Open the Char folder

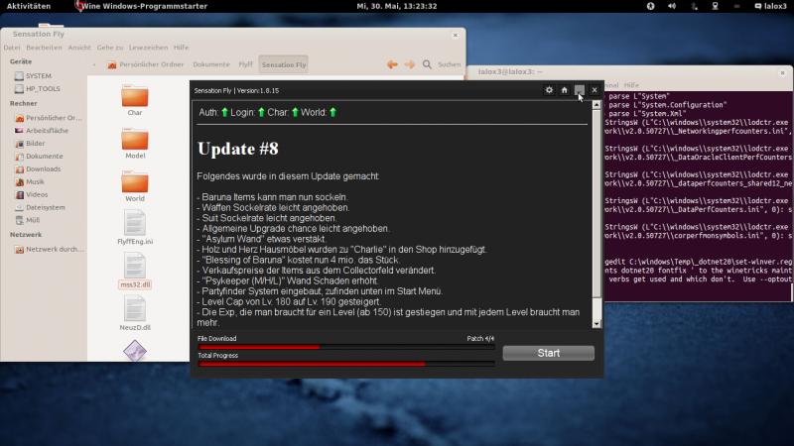click(x=135, y=97)
